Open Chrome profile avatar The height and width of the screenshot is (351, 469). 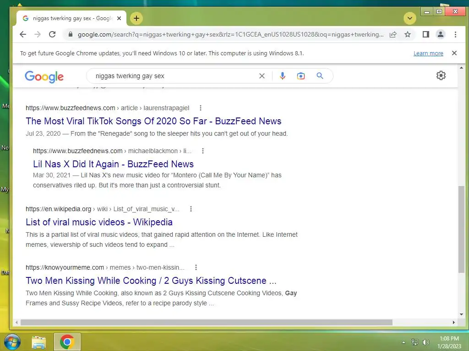click(440, 34)
